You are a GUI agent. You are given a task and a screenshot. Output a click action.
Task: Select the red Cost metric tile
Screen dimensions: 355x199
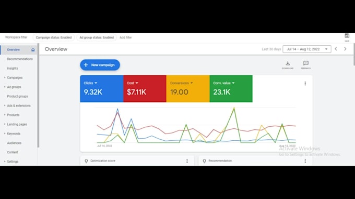(145, 88)
